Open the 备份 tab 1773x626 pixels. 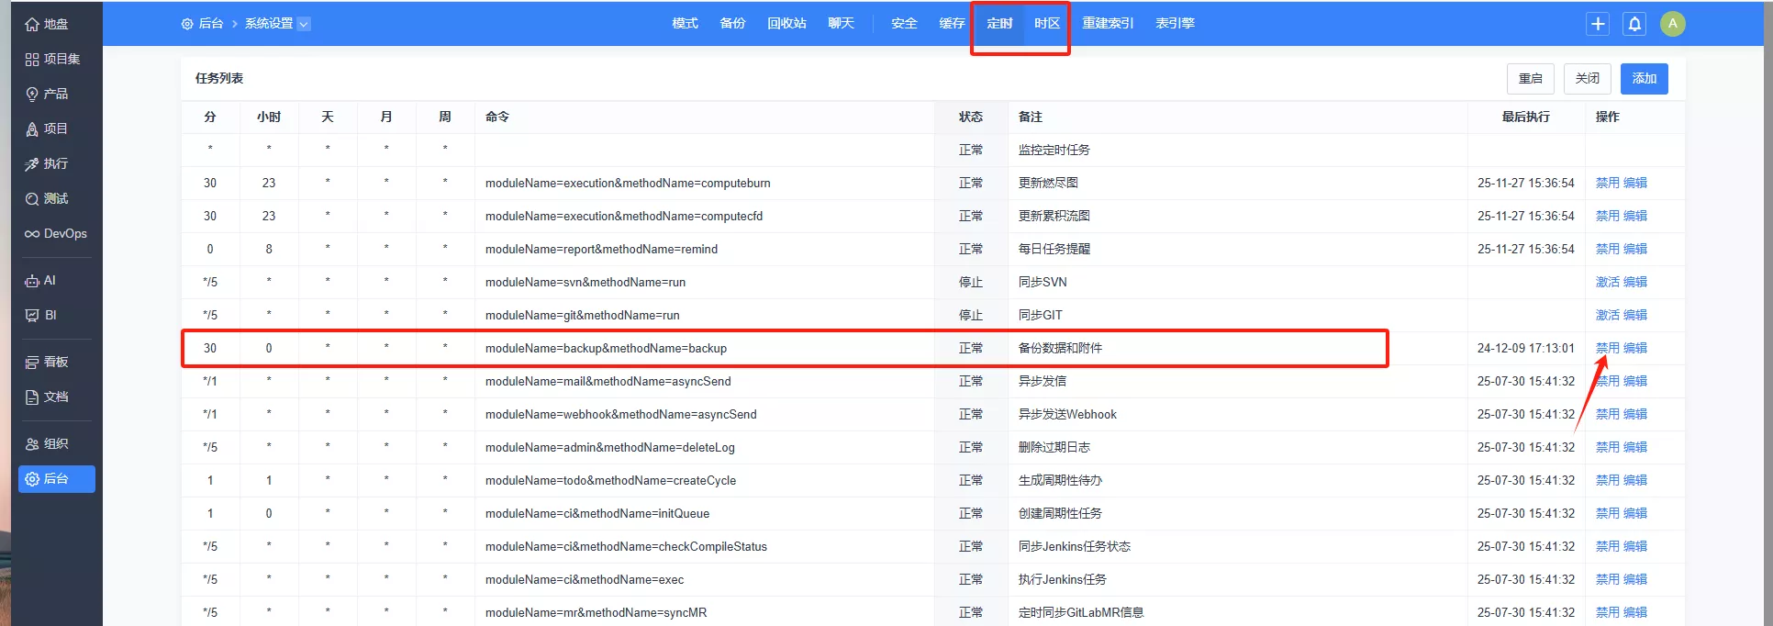point(732,24)
